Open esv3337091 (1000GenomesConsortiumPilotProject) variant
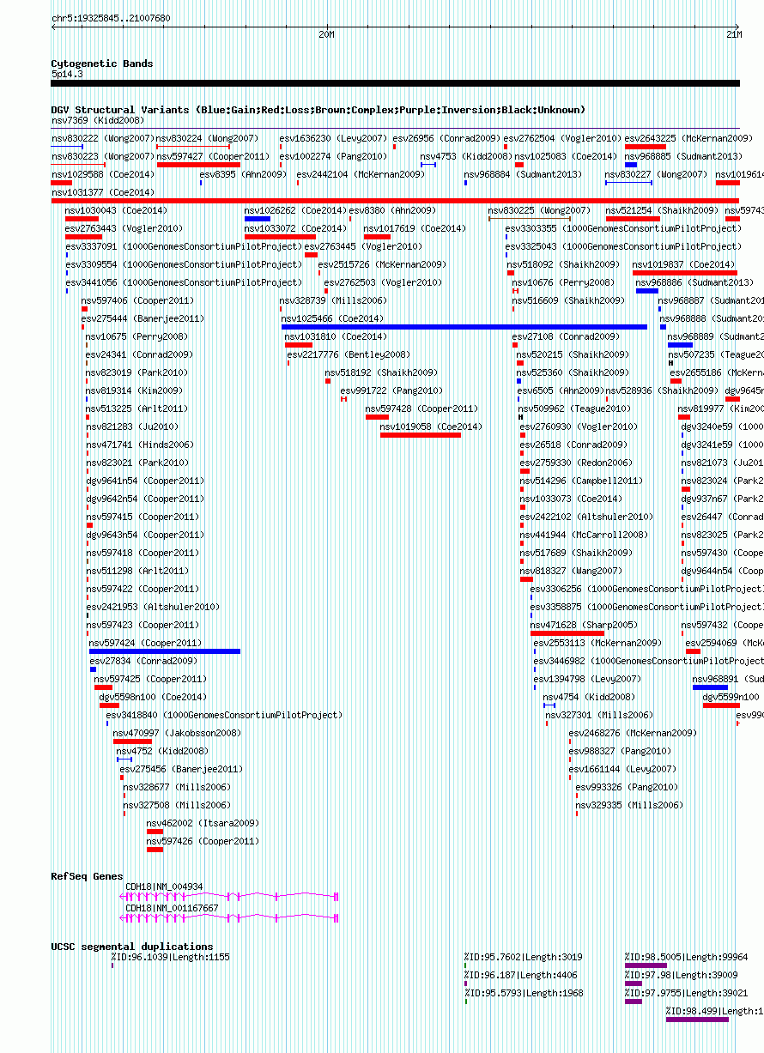This screenshot has height=1053, width=764. click(185, 246)
